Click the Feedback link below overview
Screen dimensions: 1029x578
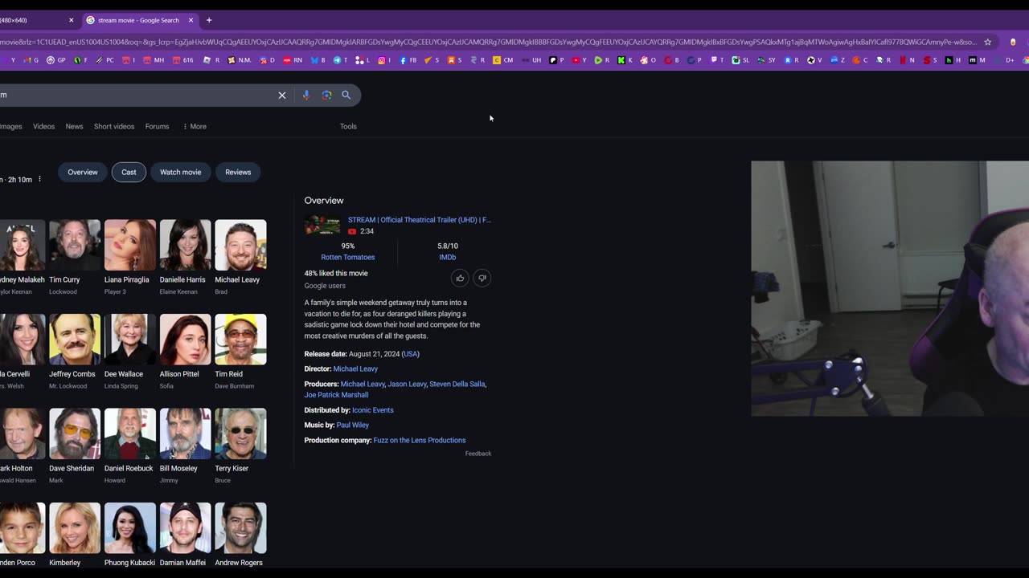pyautogui.click(x=478, y=454)
